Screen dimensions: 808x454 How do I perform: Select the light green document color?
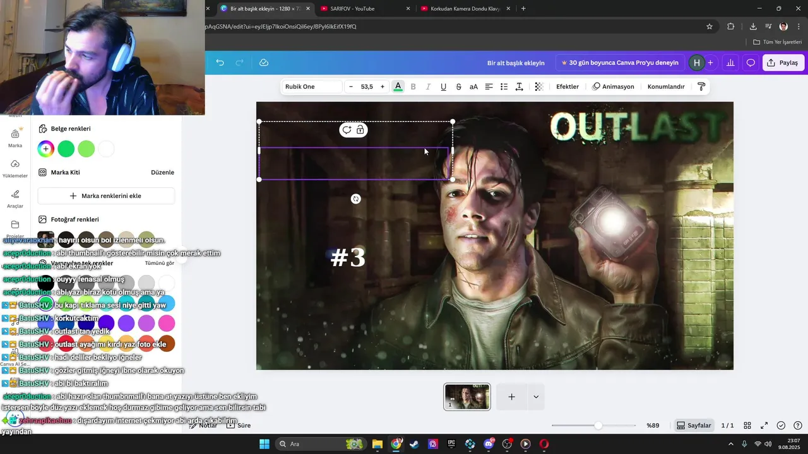(86, 149)
